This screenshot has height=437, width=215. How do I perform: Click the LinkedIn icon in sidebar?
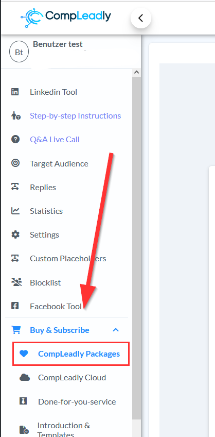pyautogui.click(x=15, y=92)
